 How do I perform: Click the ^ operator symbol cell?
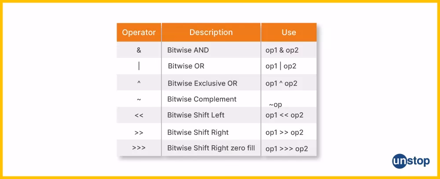139,83
